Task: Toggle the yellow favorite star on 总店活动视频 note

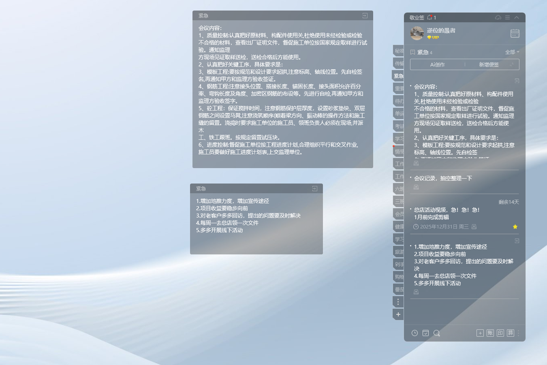Action: 515,227
